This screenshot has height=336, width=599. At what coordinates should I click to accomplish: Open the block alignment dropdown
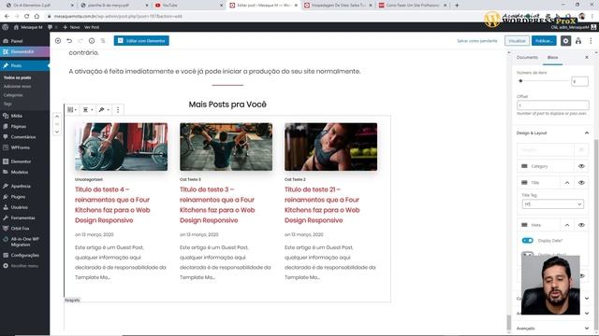pos(88,110)
